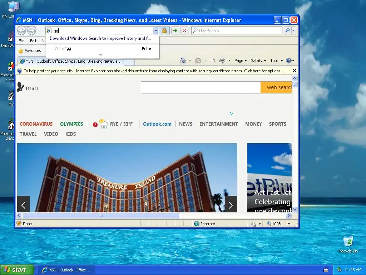Click in the MSN web search field
Image resolution: width=366 pixels, height=275 pixels.
click(x=201, y=87)
